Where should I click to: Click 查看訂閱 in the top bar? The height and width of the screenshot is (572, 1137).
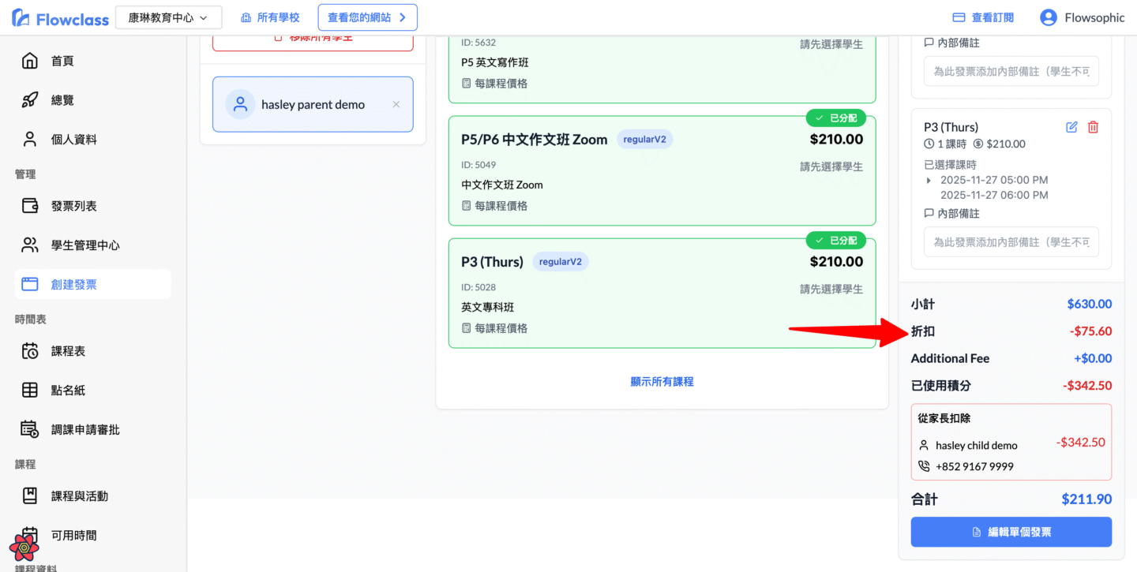click(x=983, y=17)
